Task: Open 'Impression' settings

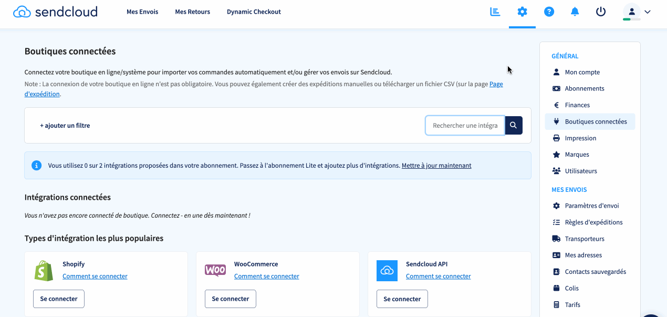Action: point(580,138)
